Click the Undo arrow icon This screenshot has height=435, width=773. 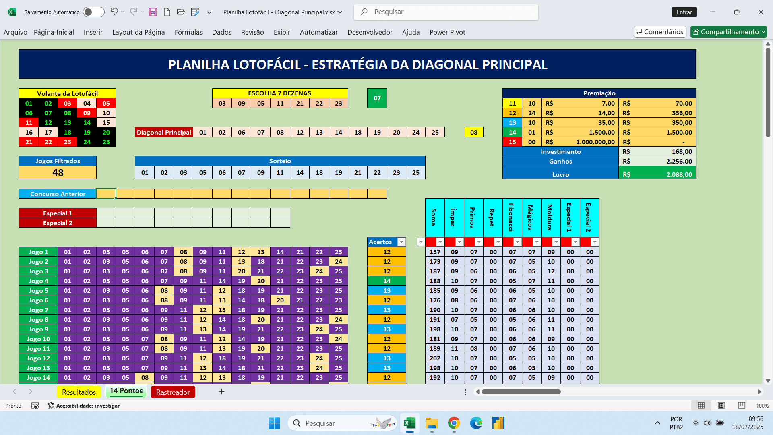click(x=114, y=12)
